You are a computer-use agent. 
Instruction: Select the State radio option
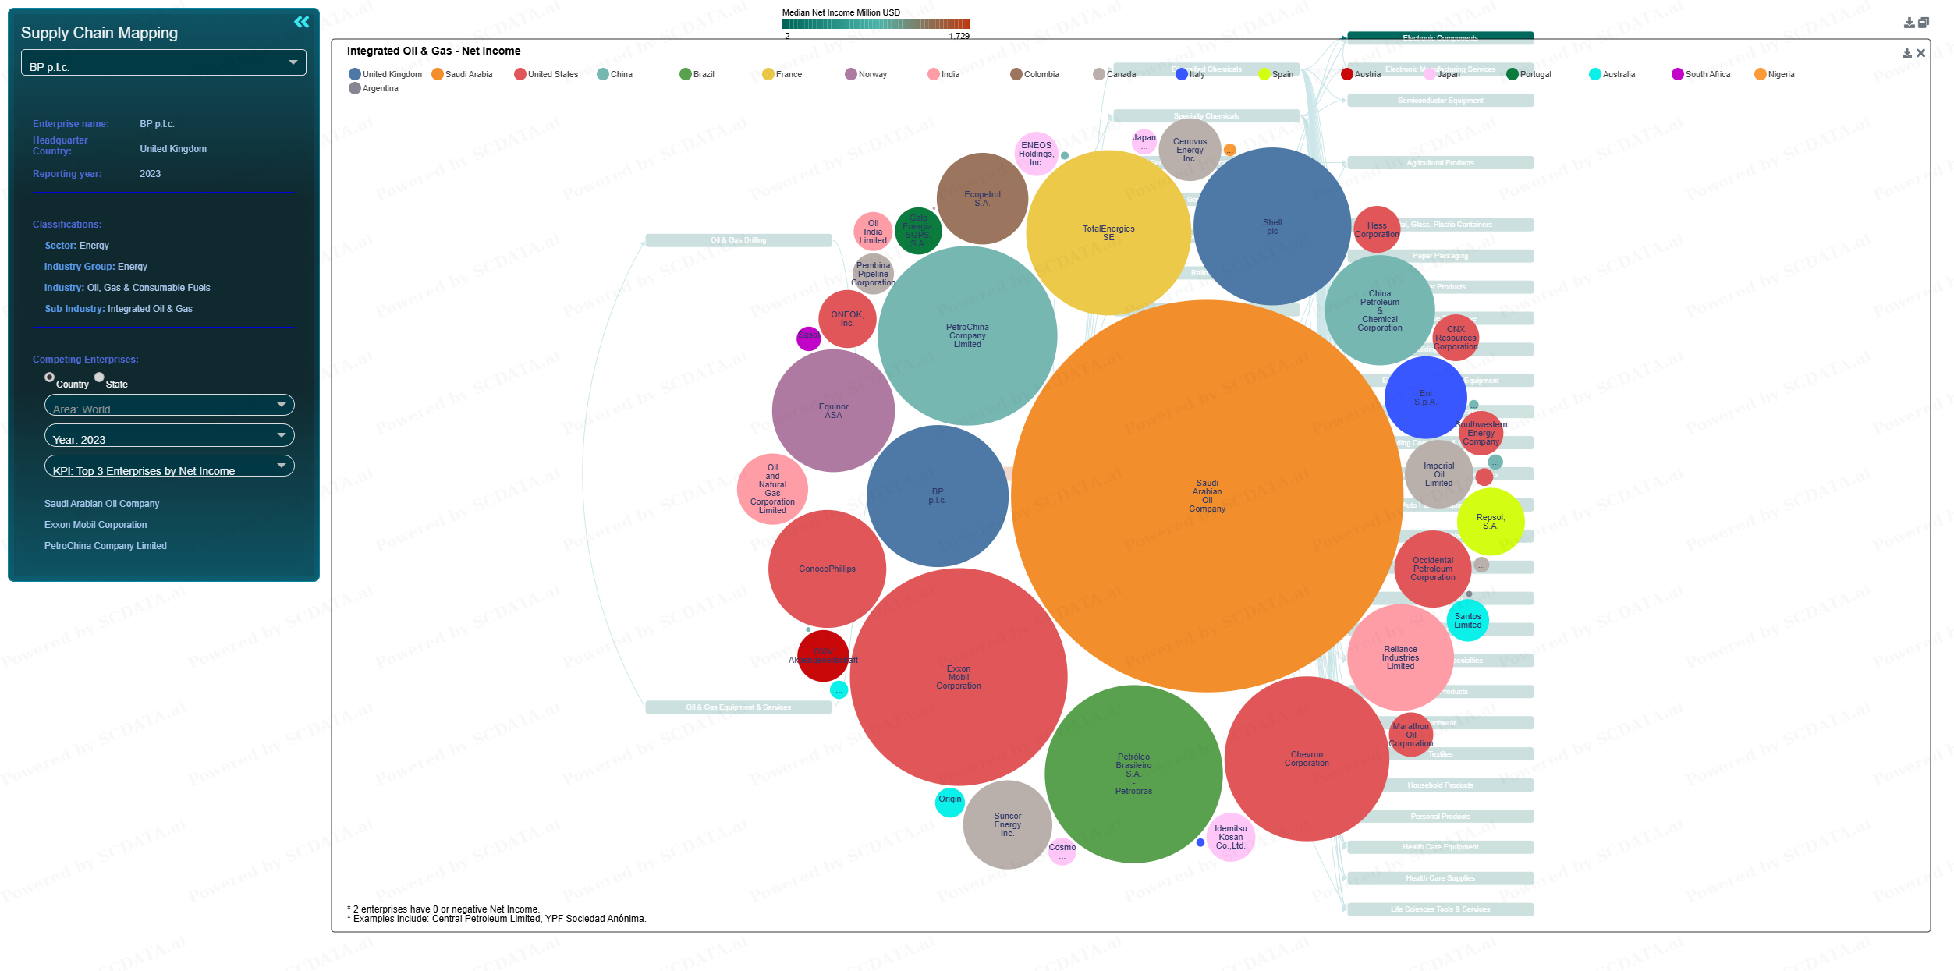pos(99,377)
